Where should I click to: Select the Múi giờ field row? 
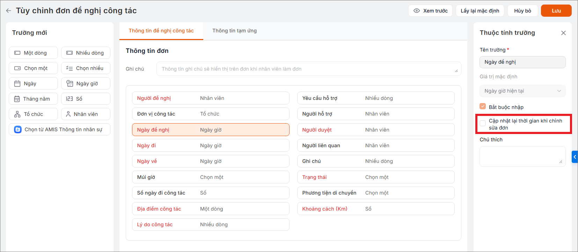(x=211, y=177)
